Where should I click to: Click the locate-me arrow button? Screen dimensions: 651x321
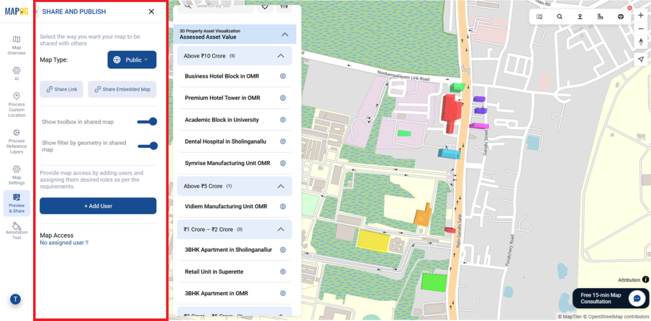click(641, 60)
